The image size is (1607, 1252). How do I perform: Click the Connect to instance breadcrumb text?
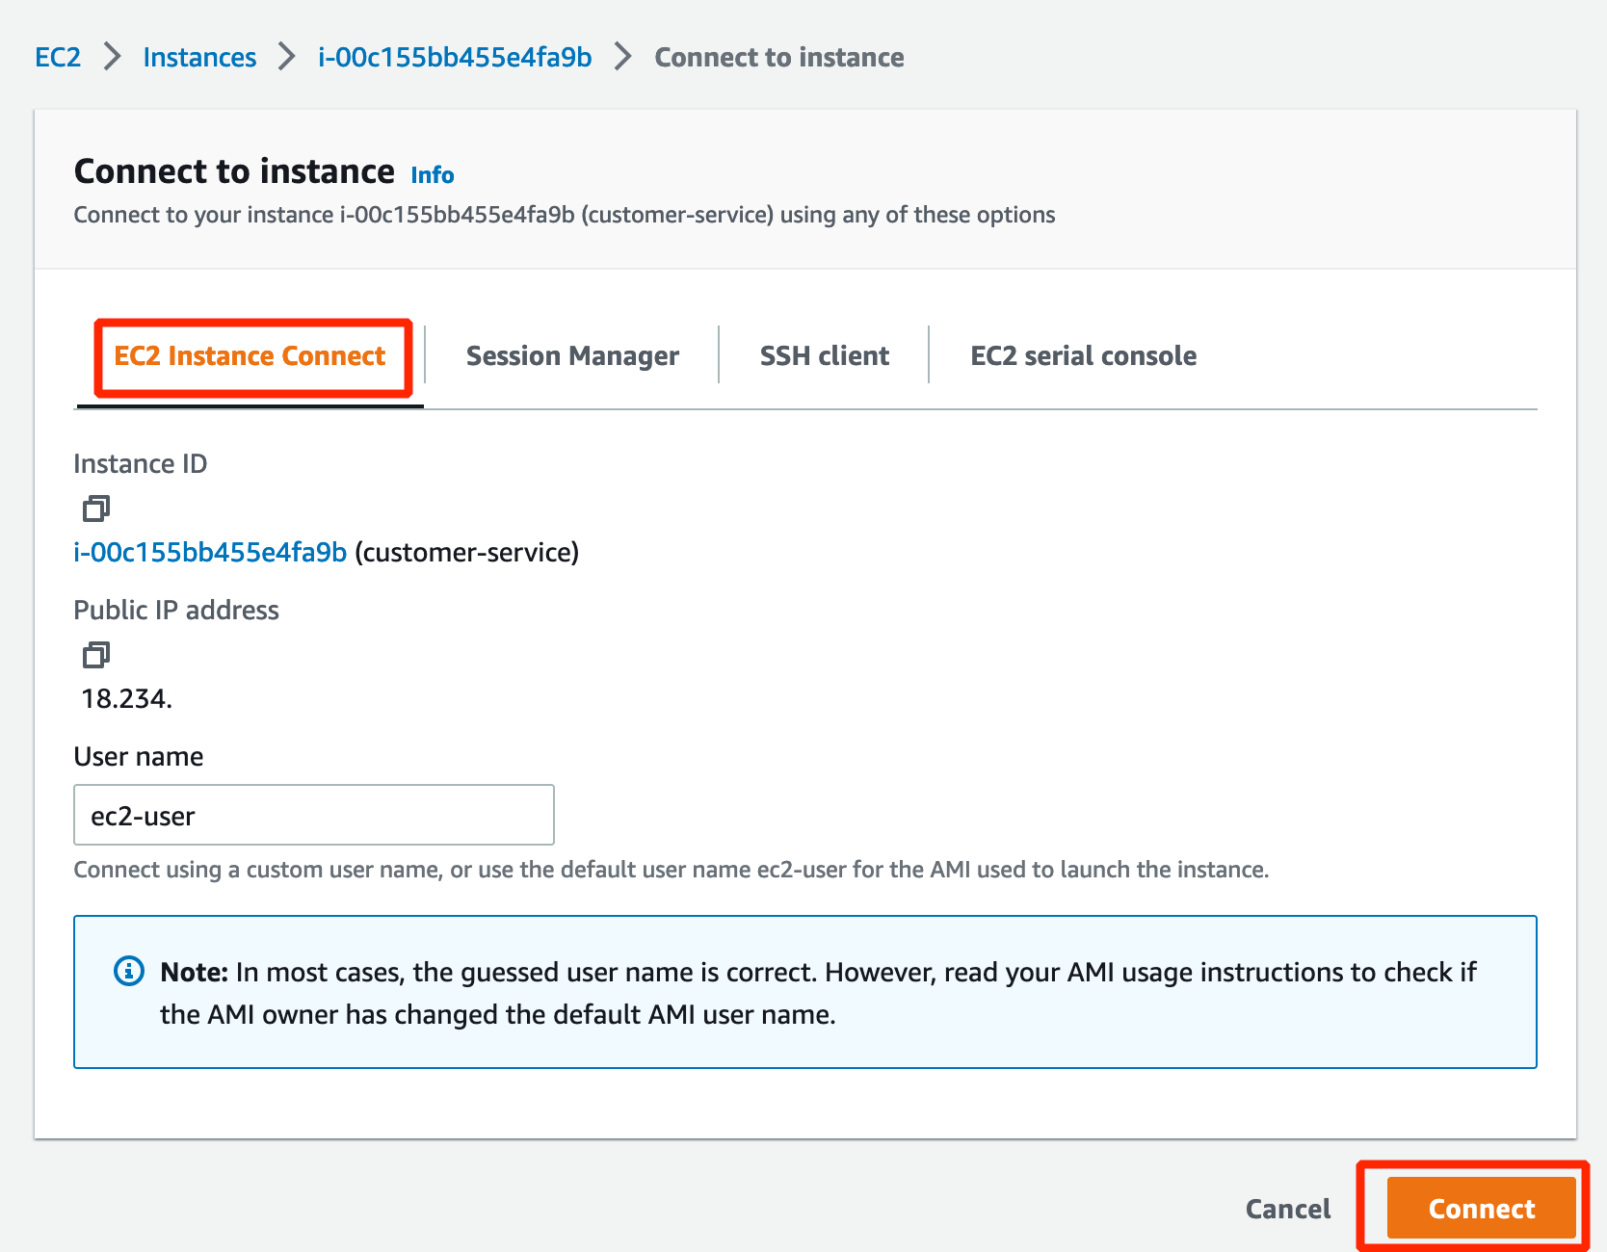click(x=779, y=58)
